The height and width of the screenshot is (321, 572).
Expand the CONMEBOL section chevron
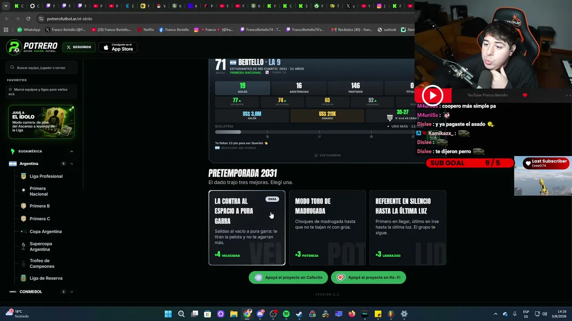(71, 292)
